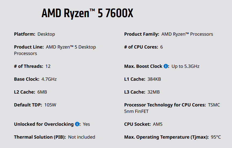Click the Thermal Solution Not included value
This screenshot has width=232, height=148.
[x=82, y=137]
